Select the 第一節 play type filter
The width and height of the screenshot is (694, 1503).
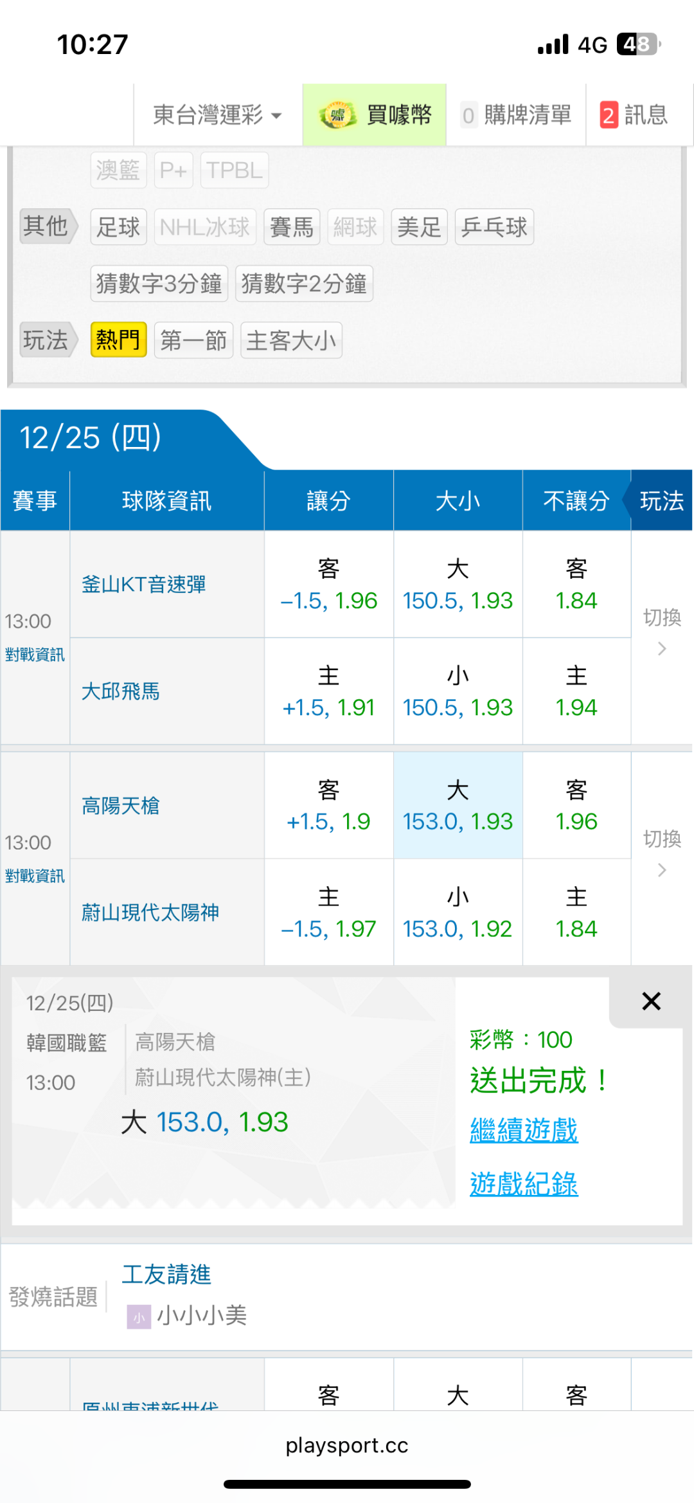(x=193, y=340)
